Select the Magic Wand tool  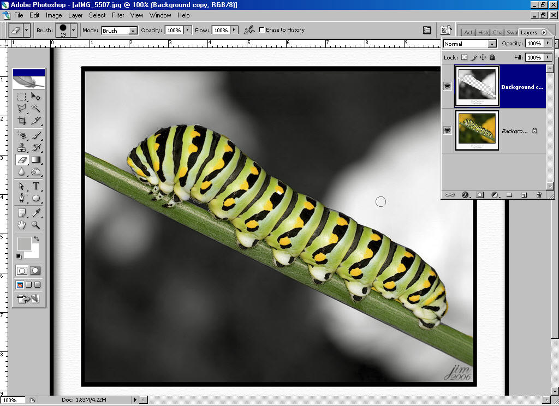[x=35, y=108]
